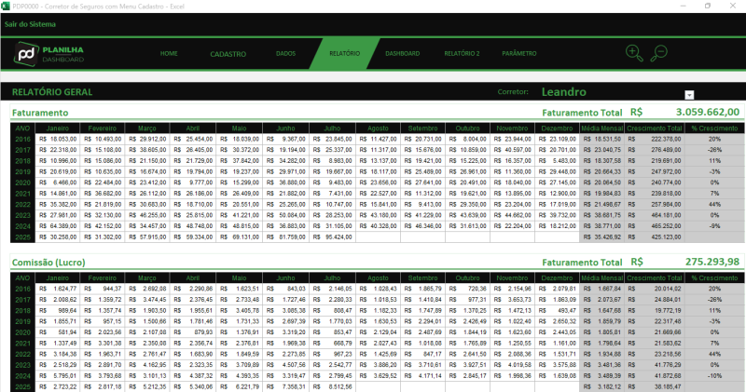The image size is (746, 392).
Task: Click the Excel icon in title bar
Action: [7, 6]
